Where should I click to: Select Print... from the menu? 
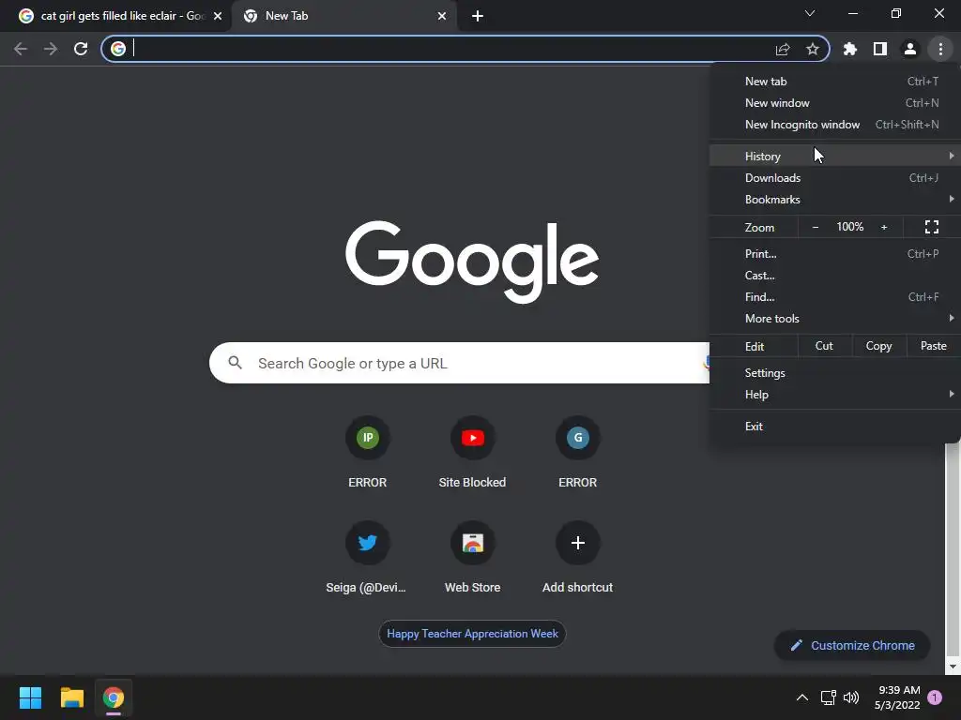834,254
